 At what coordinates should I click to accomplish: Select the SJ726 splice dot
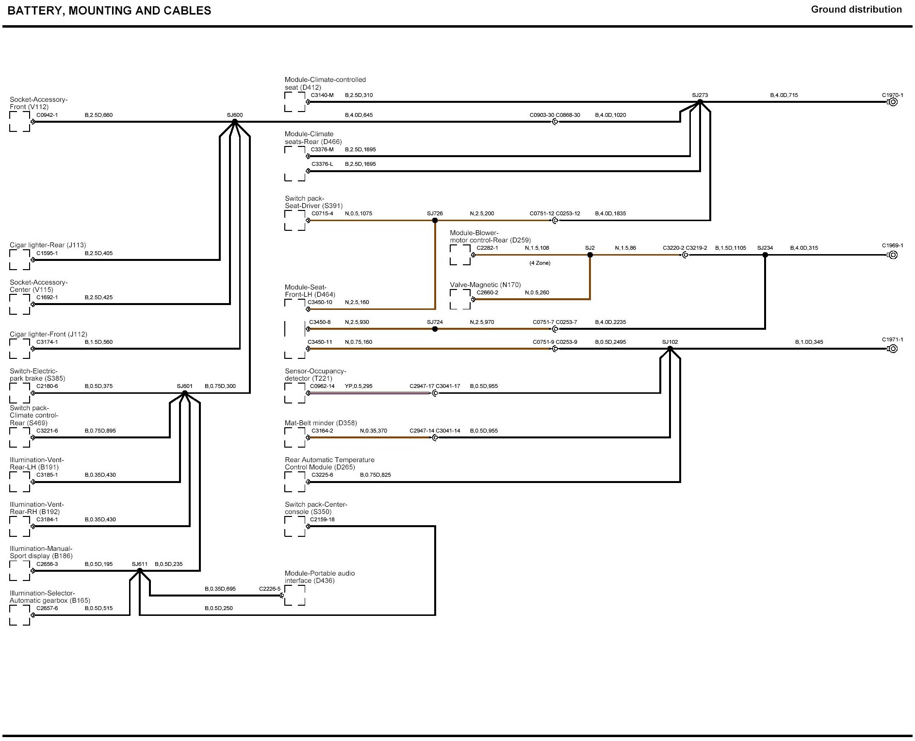435,220
